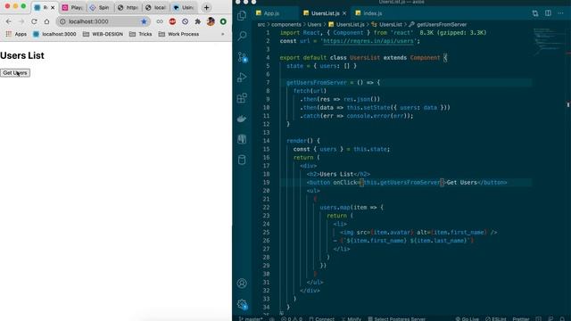Switch to the Spin browser tab
This screenshot has height=321, width=571.
(100, 7)
